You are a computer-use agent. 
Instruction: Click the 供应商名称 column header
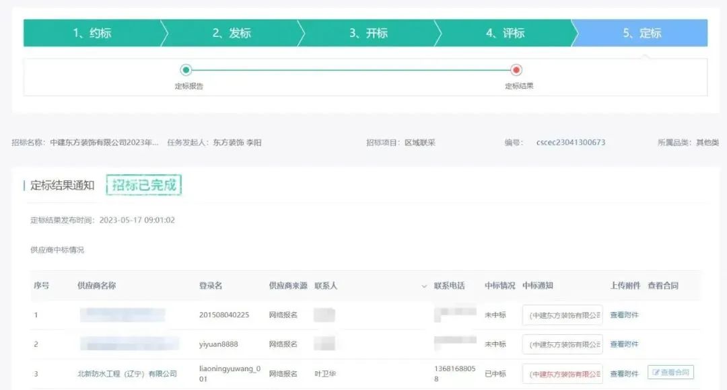(x=96, y=286)
